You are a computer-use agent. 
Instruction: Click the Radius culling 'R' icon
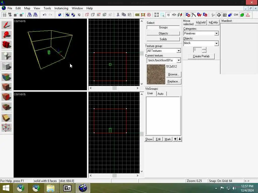coord(149,15)
